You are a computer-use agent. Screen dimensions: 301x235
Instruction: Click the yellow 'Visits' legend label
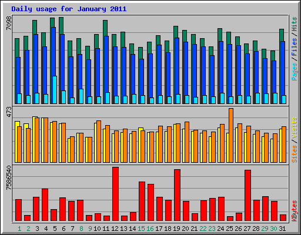[x=295, y=127]
